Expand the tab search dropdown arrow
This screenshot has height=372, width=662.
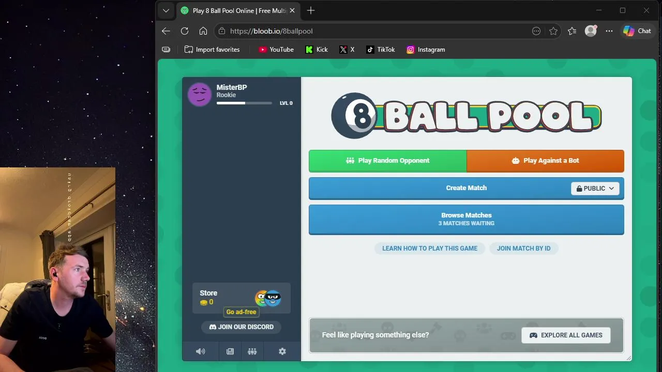click(x=165, y=10)
